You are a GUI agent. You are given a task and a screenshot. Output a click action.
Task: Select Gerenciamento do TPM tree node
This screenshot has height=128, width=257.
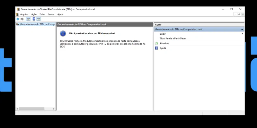click(36, 24)
